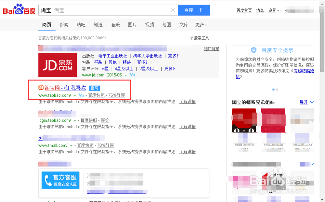The width and height of the screenshot is (325, 202).
Task: Switch to the 图片 tab
Action: coord(132,24)
